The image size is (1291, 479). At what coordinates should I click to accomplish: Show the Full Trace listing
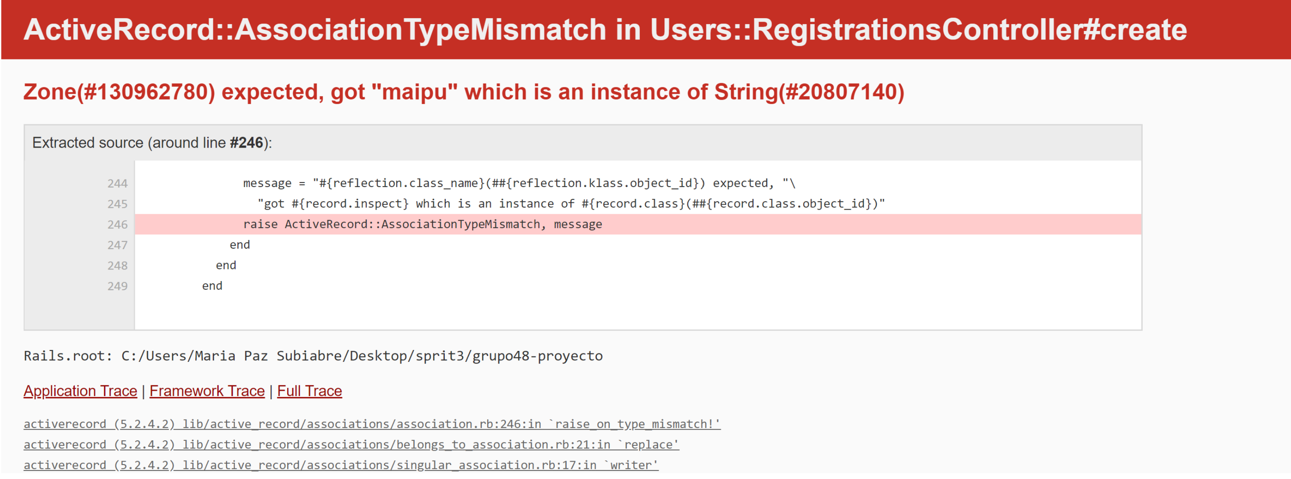tap(309, 391)
